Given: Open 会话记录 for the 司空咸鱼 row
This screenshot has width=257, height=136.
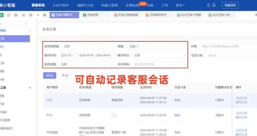Looking at the screenshot, I should [x=241, y=130].
